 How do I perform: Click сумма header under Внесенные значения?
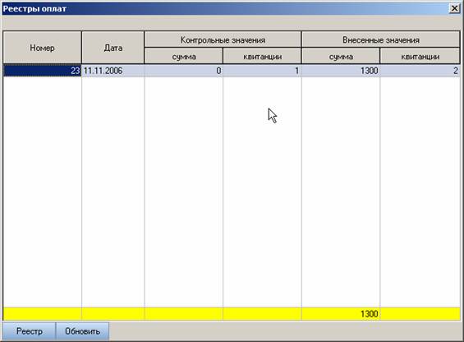click(341, 56)
